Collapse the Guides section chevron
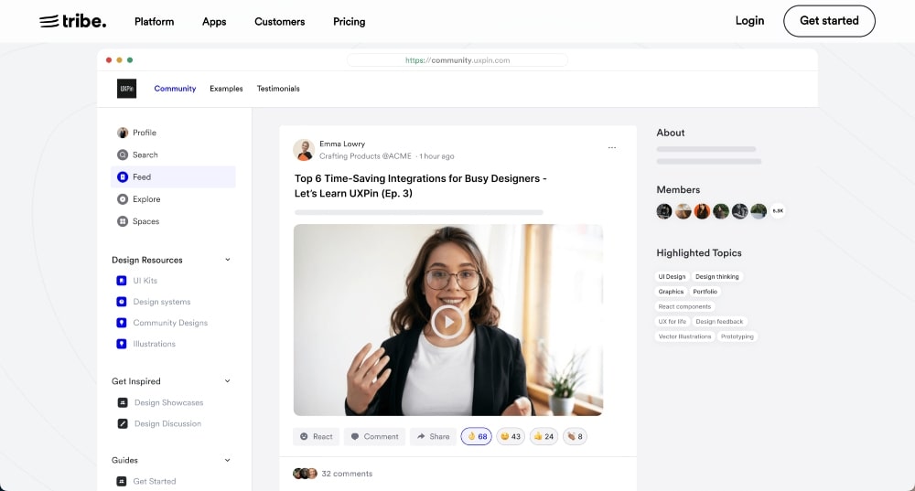The height and width of the screenshot is (491, 915). coord(228,460)
